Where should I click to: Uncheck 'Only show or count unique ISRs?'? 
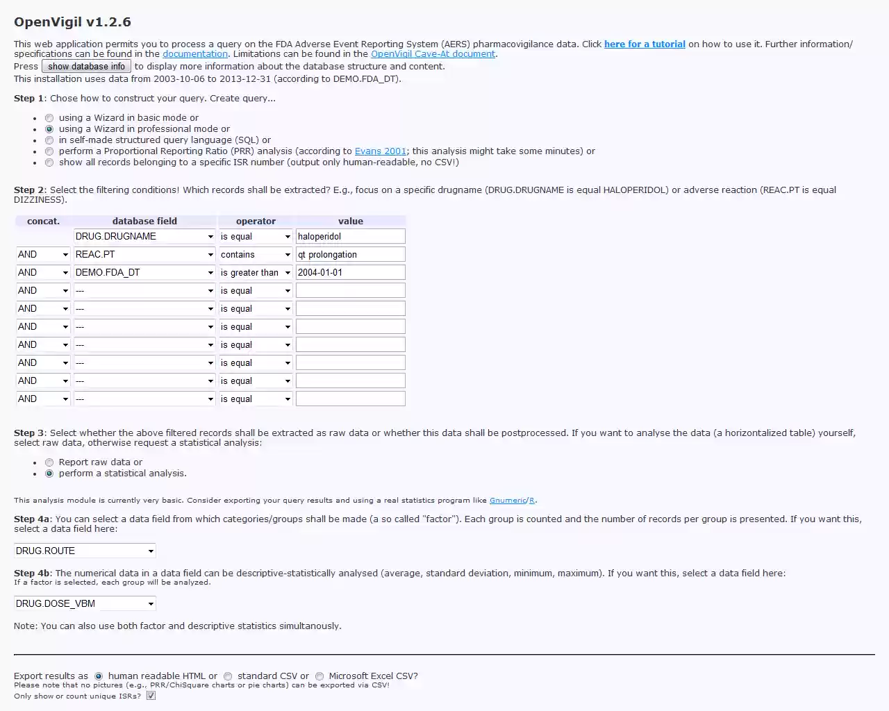coord(151,695)
